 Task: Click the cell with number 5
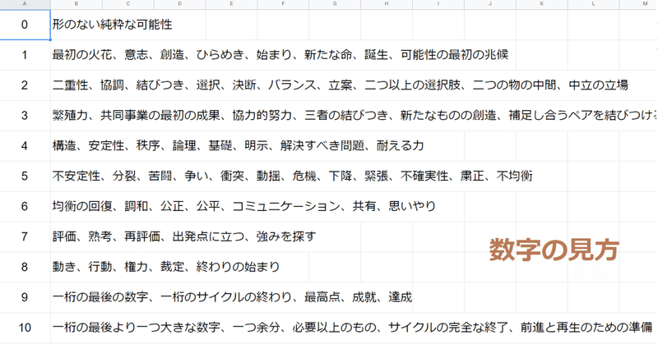click(25, 176)
